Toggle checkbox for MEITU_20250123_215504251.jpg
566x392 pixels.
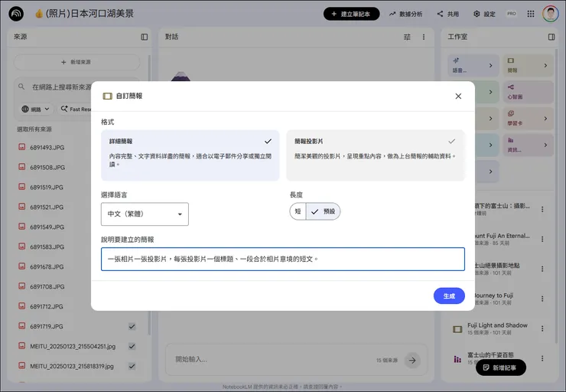tap(132, 346)
